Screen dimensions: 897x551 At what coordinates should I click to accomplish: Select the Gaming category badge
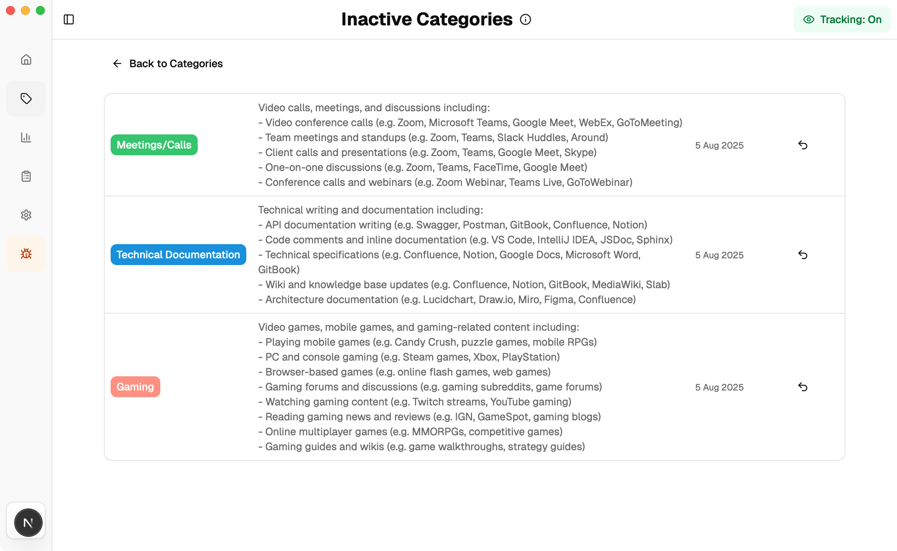pyautogui.click(x=135, y=387)
